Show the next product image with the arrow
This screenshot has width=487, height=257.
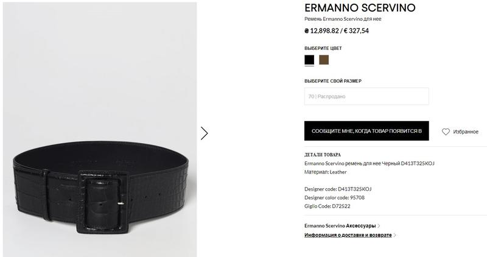tap(204, 133)
